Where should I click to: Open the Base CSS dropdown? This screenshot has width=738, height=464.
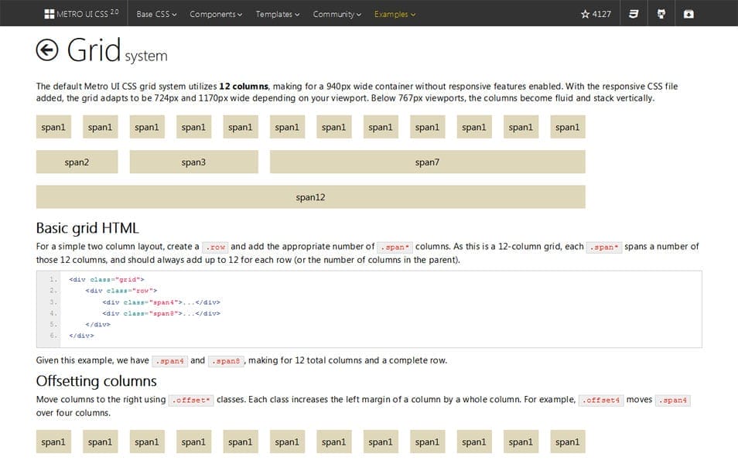155,13
